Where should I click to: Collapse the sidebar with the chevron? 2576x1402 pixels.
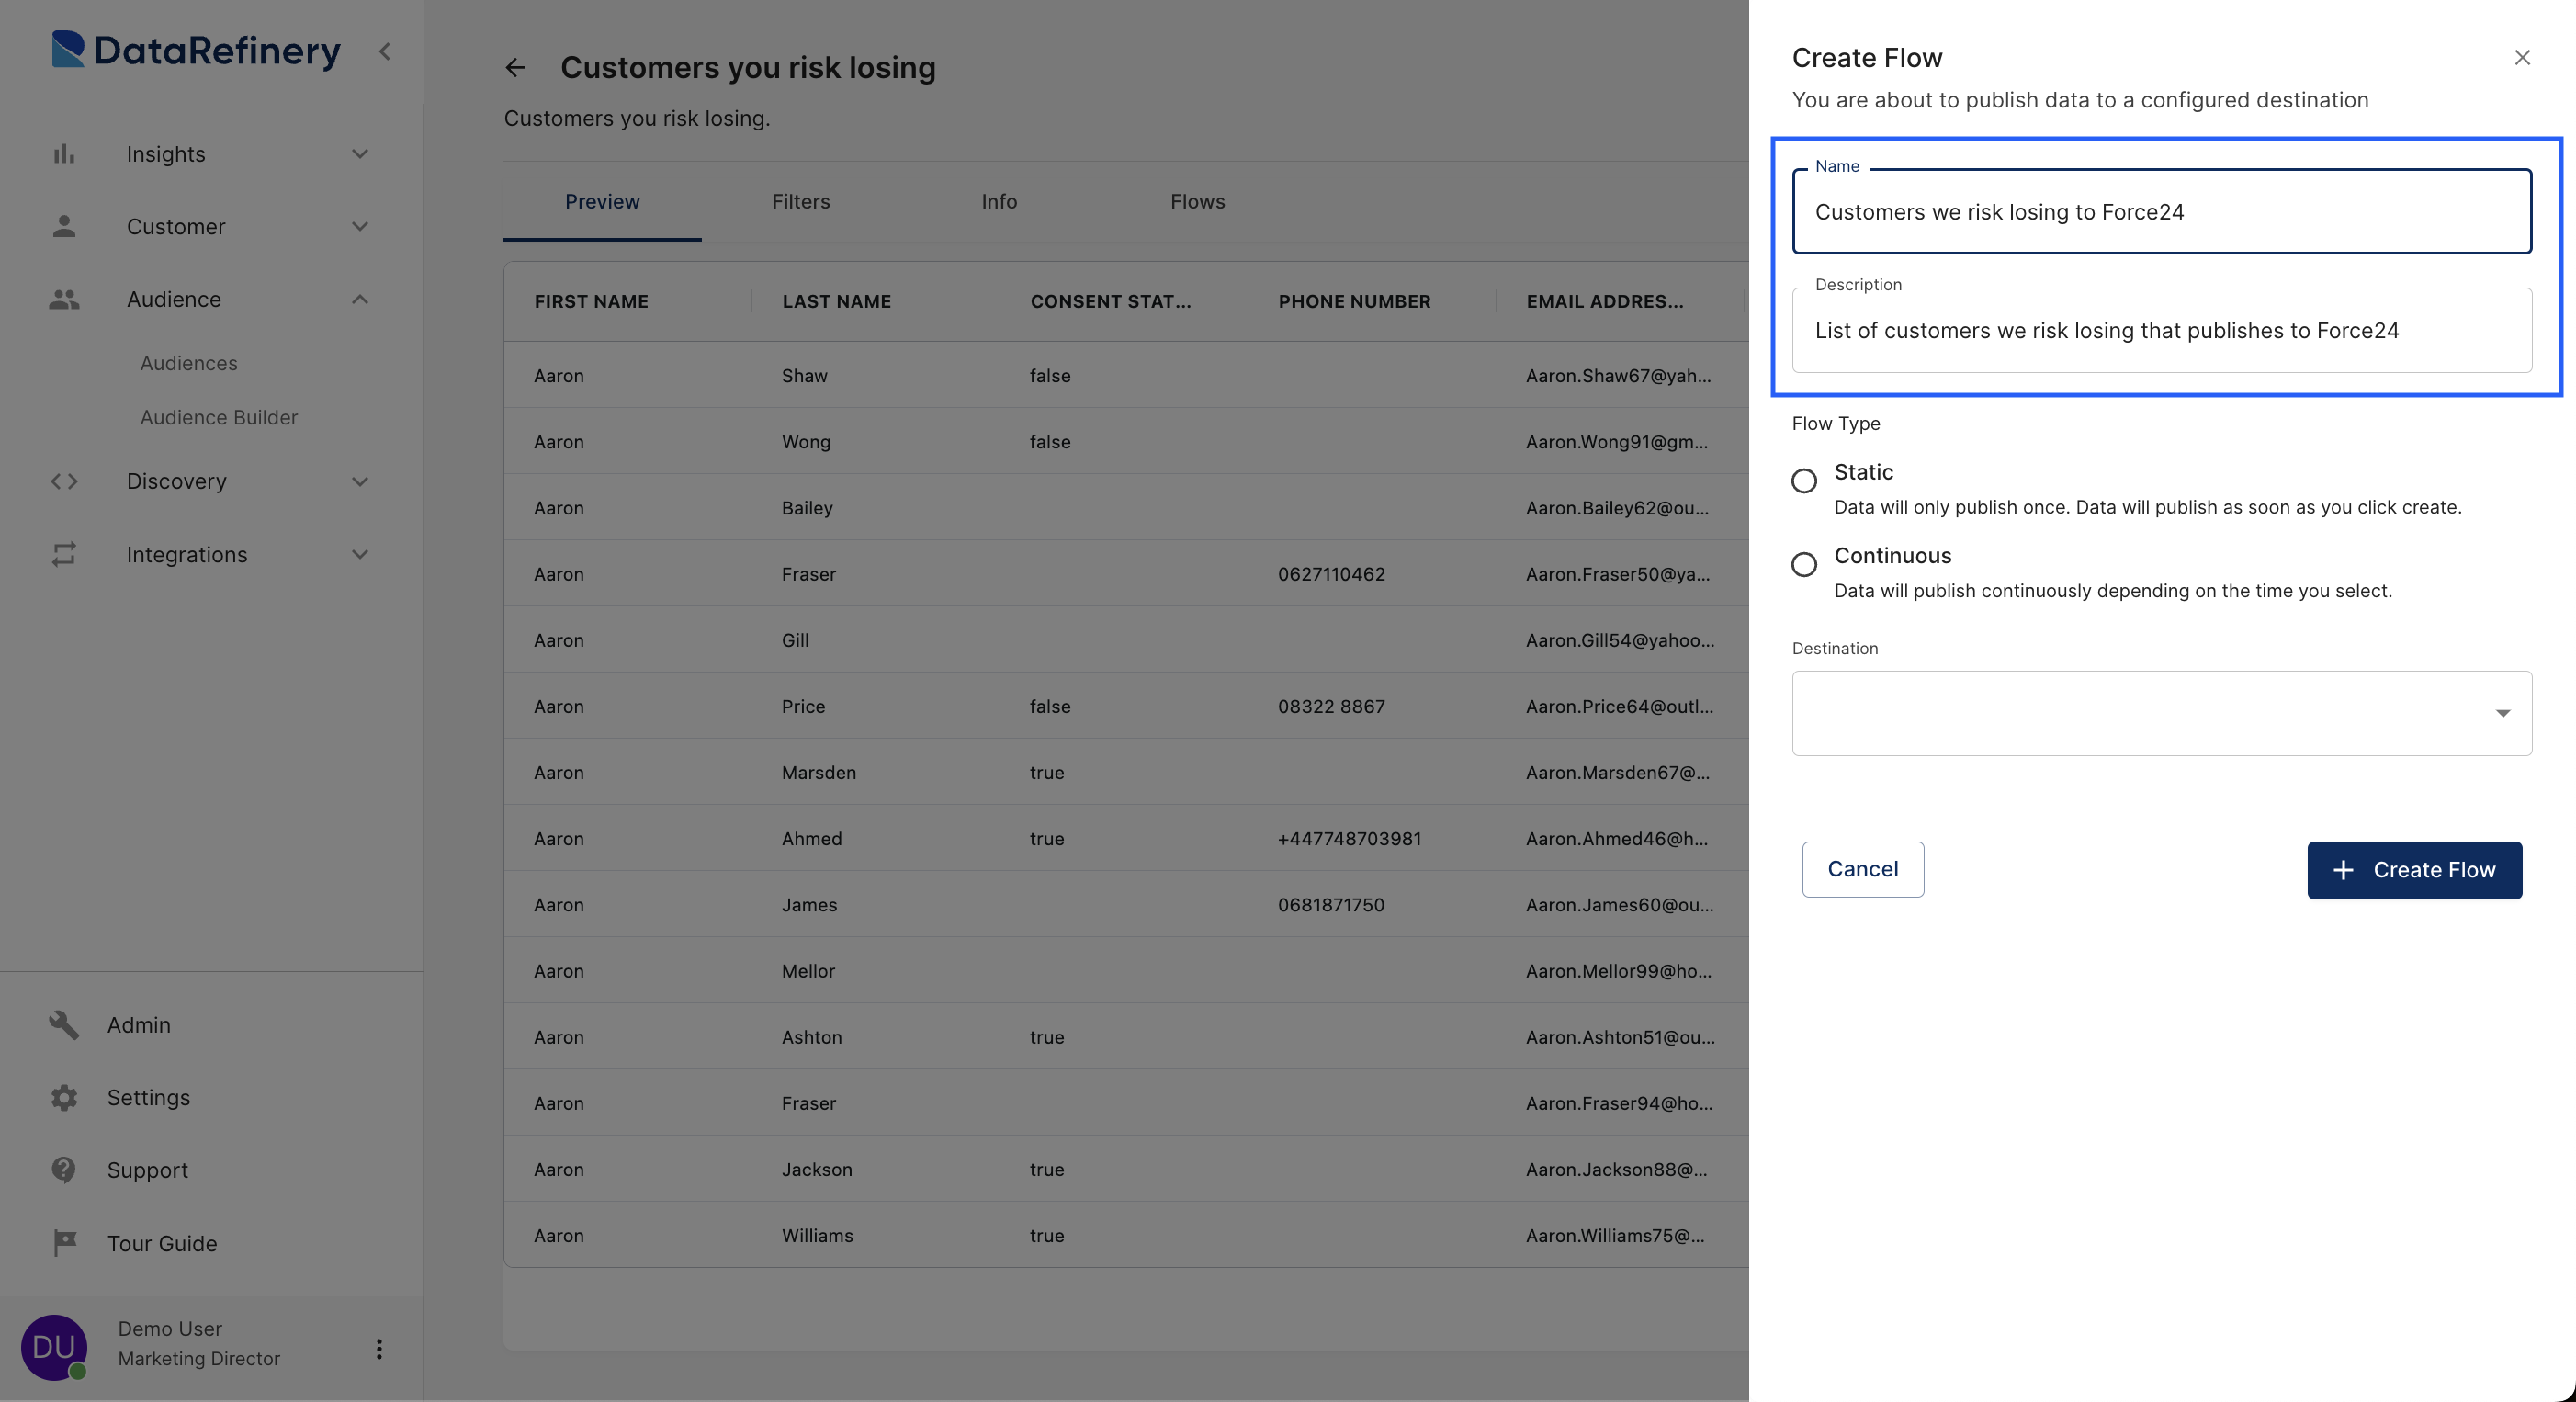click(x=385, y=51)
